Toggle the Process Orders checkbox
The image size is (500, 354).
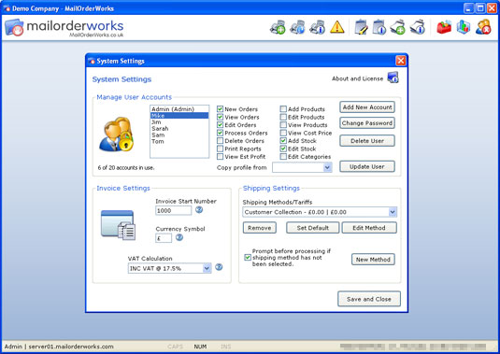click(220, 133)
